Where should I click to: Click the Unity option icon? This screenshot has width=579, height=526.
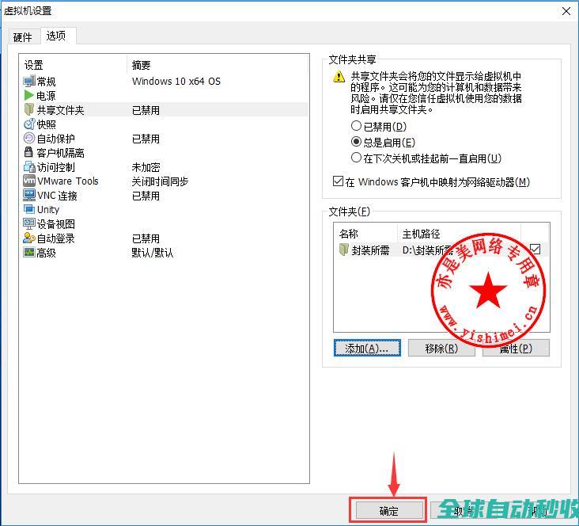(29, 210)
